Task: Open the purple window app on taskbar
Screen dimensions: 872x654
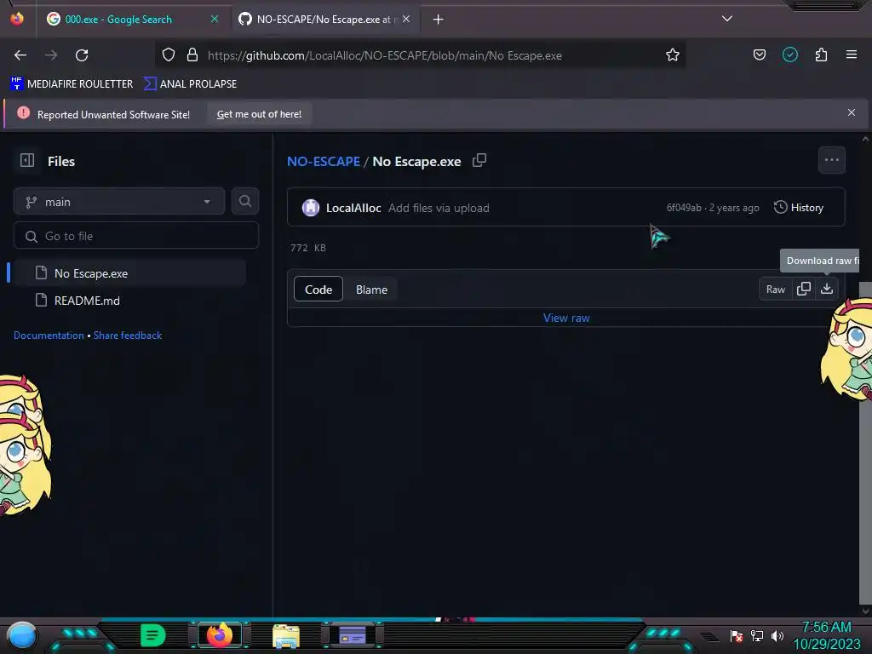Action: pyautogui.click(x=352, y=635)
